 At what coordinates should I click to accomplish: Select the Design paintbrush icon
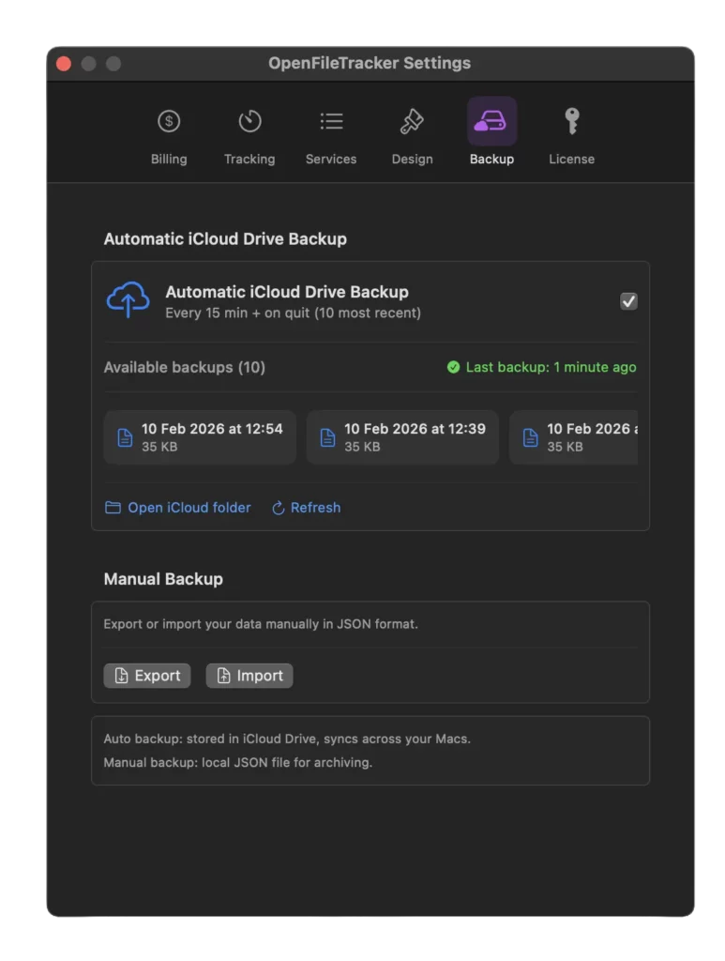[x=412, y=121]
